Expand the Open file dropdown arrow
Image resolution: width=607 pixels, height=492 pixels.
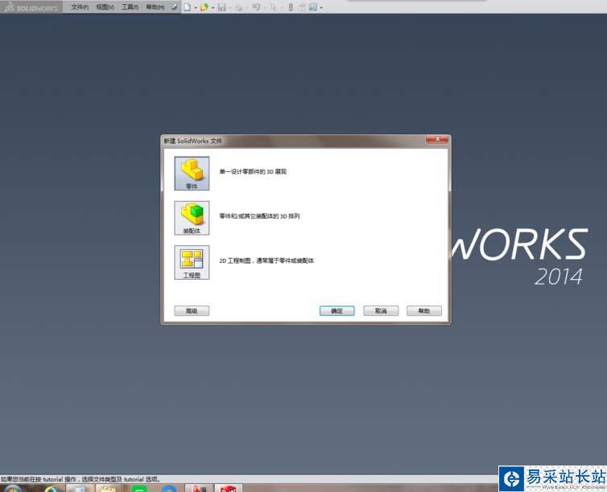coord(213,7)
